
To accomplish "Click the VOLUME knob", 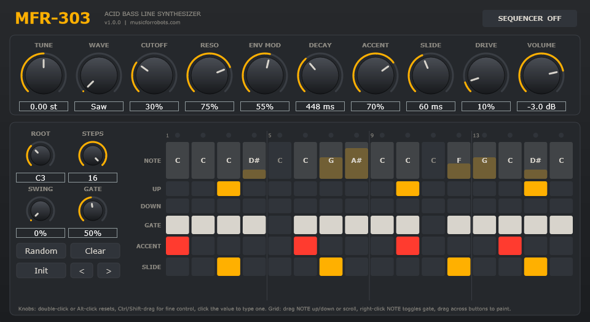I will [541, 74].
